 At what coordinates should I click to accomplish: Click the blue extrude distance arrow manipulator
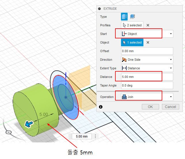29,124
